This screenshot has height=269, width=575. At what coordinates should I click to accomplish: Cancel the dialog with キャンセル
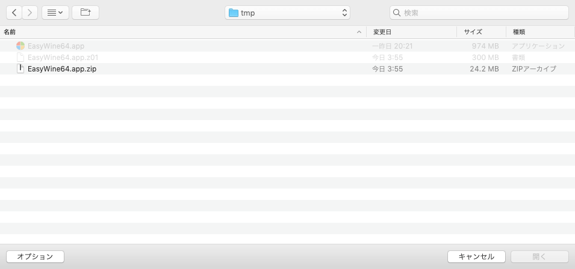click(476, 256)
